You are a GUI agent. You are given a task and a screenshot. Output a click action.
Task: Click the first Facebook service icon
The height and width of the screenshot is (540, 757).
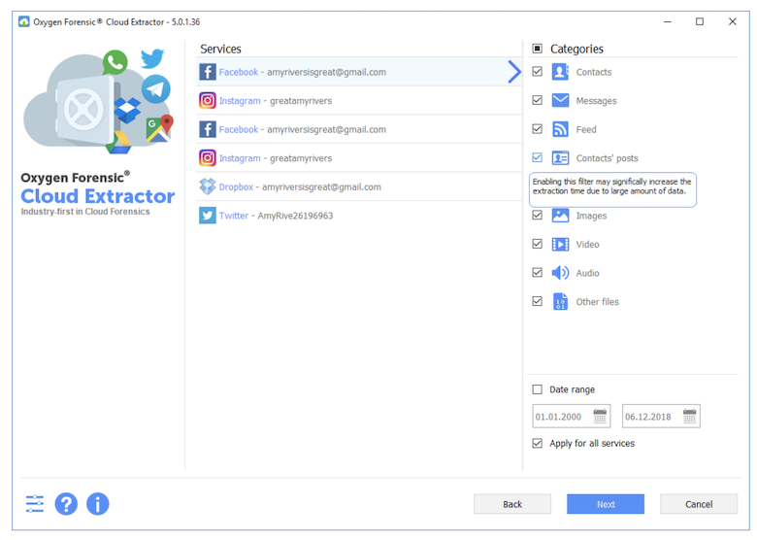[208, 72]
